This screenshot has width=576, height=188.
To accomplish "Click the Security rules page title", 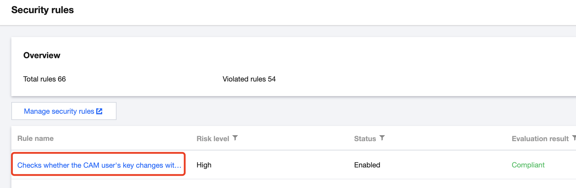I will tap(42, 10).
